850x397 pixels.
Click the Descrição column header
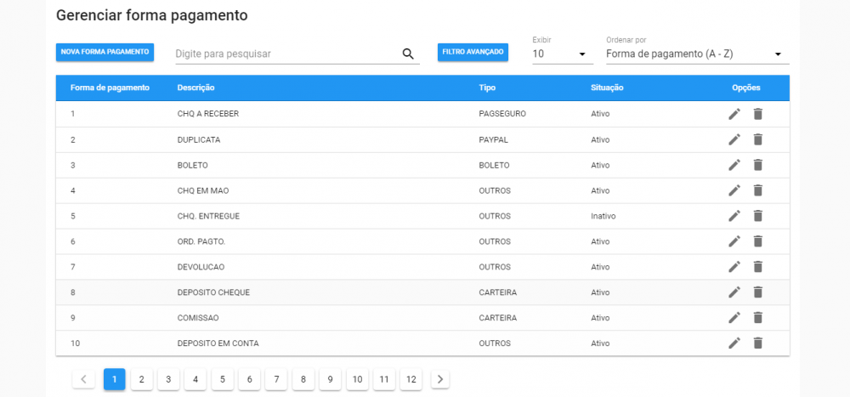pos(195,88)
